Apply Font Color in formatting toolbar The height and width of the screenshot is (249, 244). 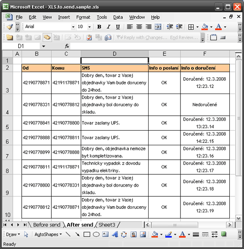coord(219,27)
